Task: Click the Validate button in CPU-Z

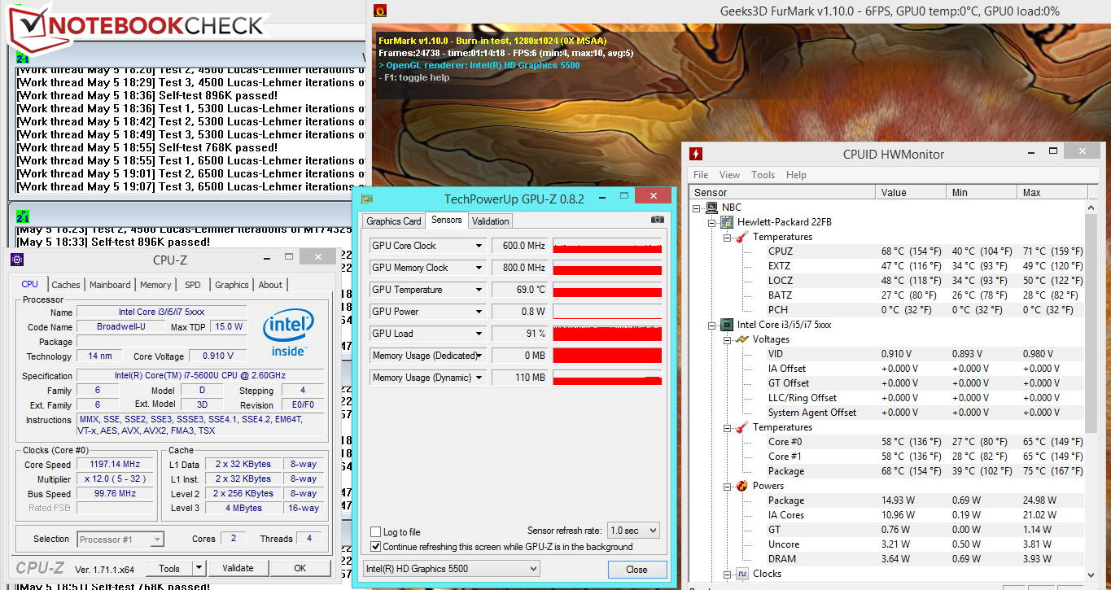Action: [238, 568]
